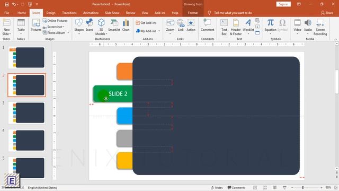Insert a Comment
Viewport: 339px width, 191px height.
pos(207,25)
